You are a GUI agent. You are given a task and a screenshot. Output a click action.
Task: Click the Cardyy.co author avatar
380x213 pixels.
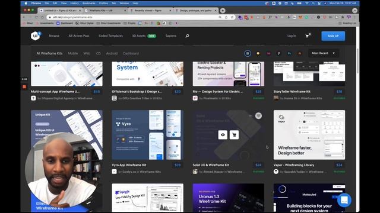pyautogui.click(x=114, y=172)
